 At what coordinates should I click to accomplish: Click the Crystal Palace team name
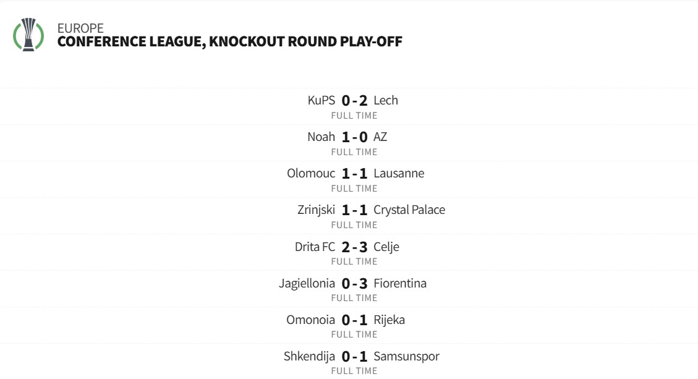click(409, 210)
